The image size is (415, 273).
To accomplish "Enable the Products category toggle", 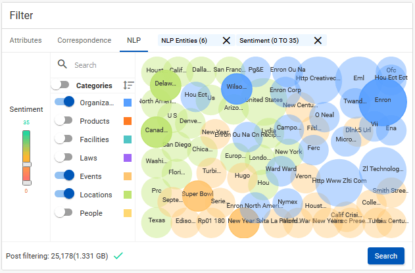I will (x=64, y=121).
